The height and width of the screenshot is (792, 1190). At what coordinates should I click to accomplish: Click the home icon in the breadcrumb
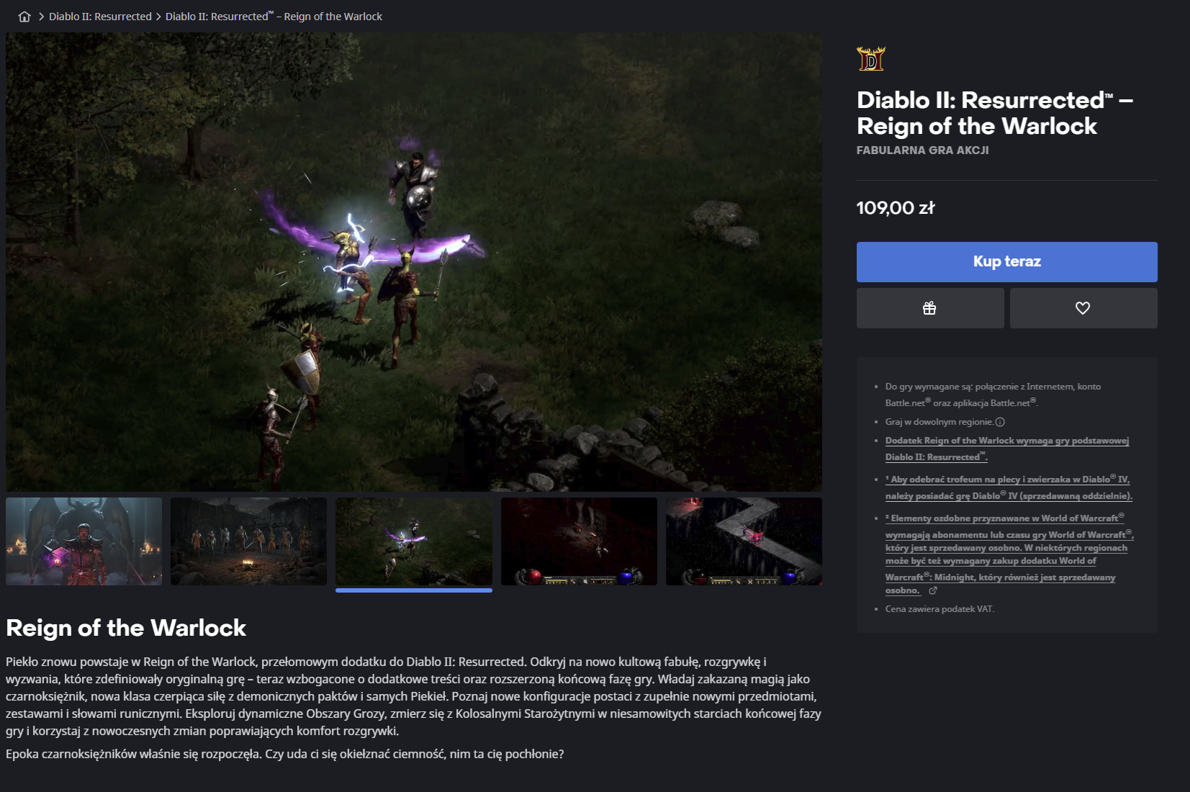tap(24, 17)
